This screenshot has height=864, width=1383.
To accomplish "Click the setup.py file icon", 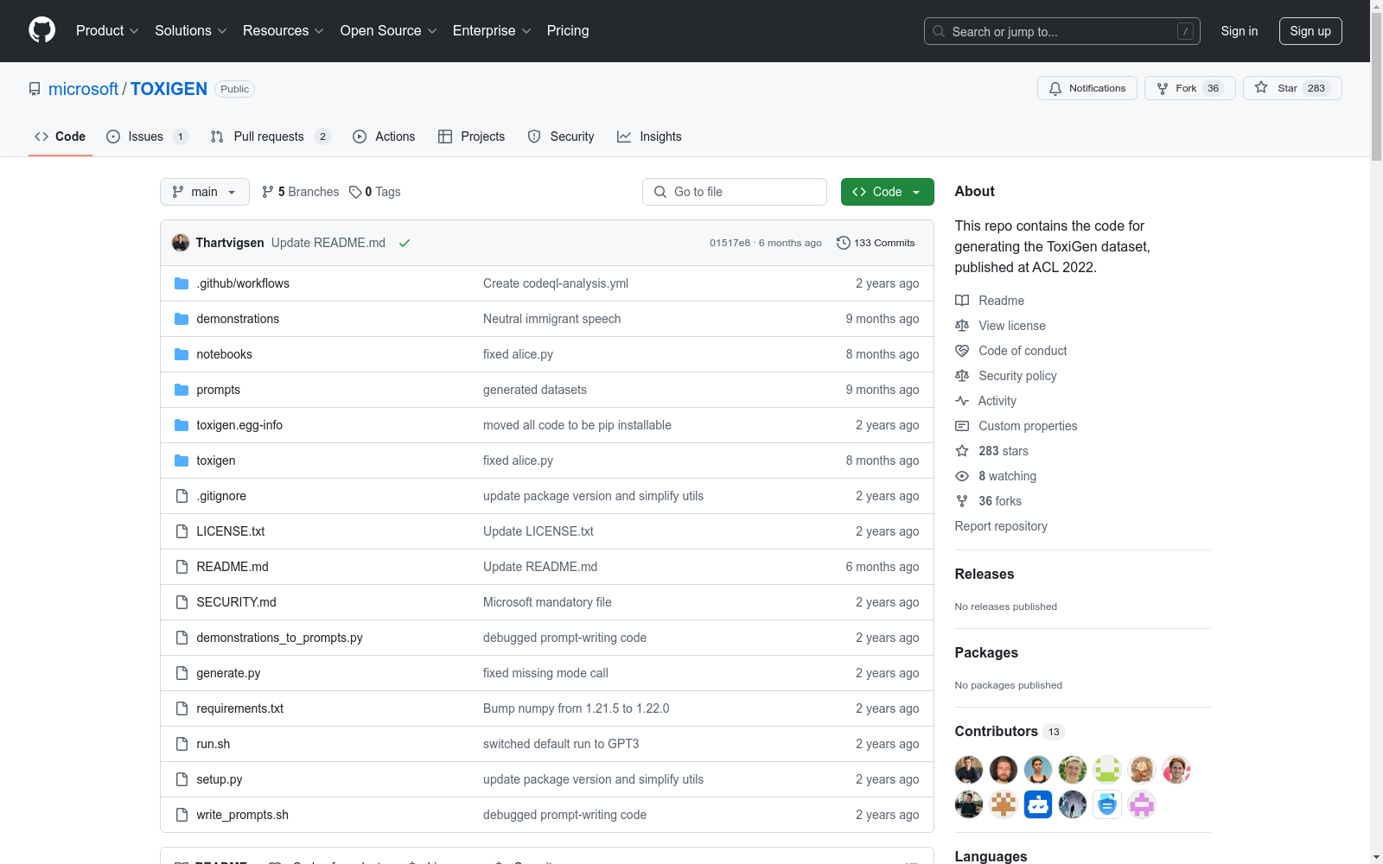I will pyautogui.click(x=182, y=779).
